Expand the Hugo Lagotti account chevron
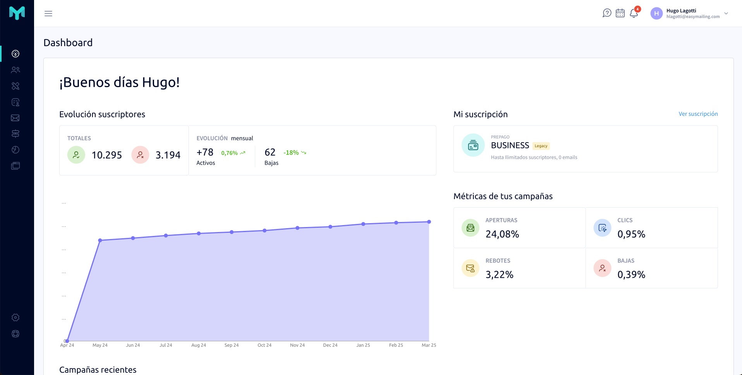The height and width of the screenshot is (375, 742). [x=726, y=14]
